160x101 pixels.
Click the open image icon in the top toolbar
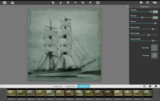[5, 3]
